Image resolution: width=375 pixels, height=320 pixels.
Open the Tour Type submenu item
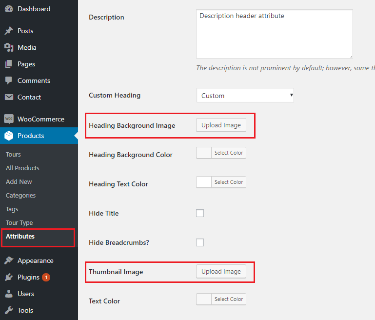click(20, 222)
